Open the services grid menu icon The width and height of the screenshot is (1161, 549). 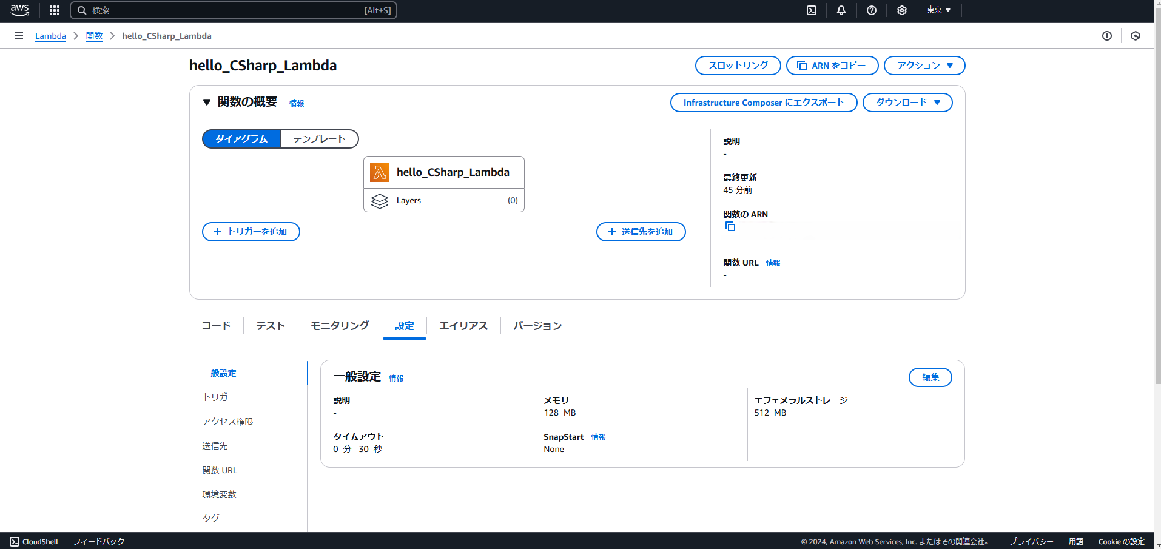coord(55,10)
